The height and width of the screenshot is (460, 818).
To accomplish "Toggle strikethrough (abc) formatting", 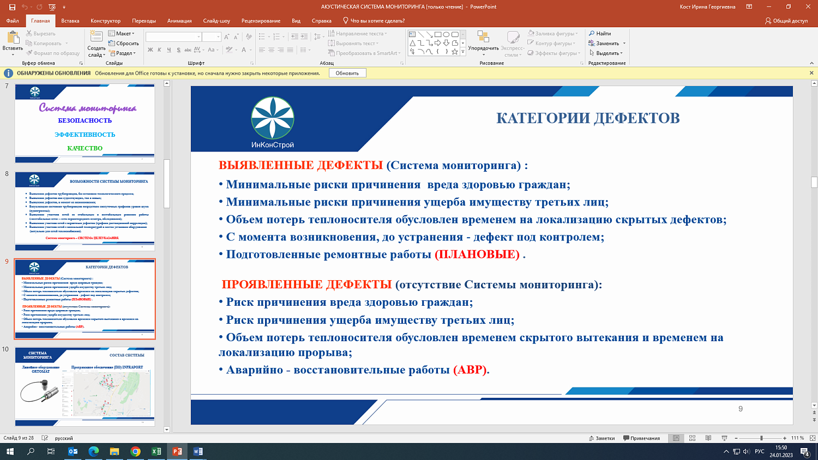I will (x=188, y=50).
